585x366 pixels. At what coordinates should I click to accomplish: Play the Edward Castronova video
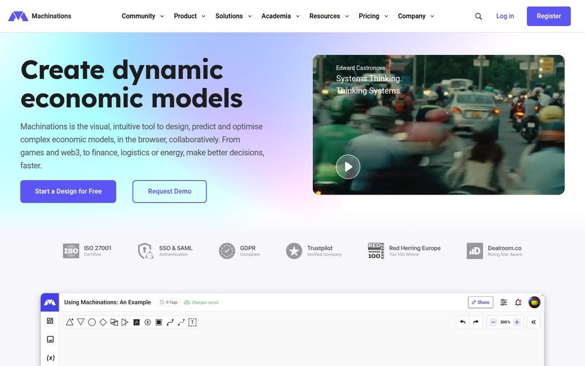click(347, 166)
